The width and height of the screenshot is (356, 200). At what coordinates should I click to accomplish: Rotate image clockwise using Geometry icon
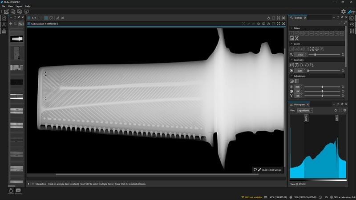[x=302, y=65]
